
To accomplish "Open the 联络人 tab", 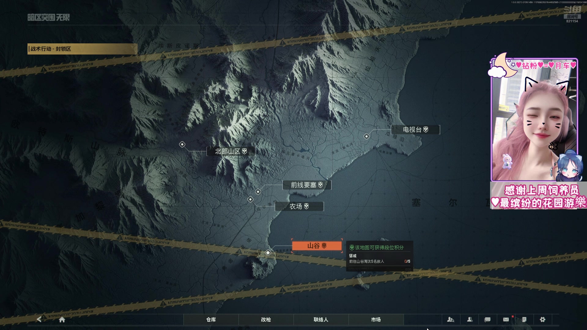I will click(321, 320).
